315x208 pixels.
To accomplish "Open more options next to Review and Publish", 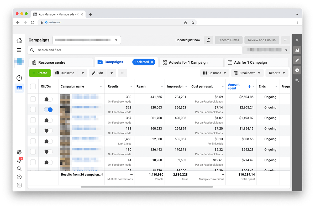I will click(x=286, y=40).
